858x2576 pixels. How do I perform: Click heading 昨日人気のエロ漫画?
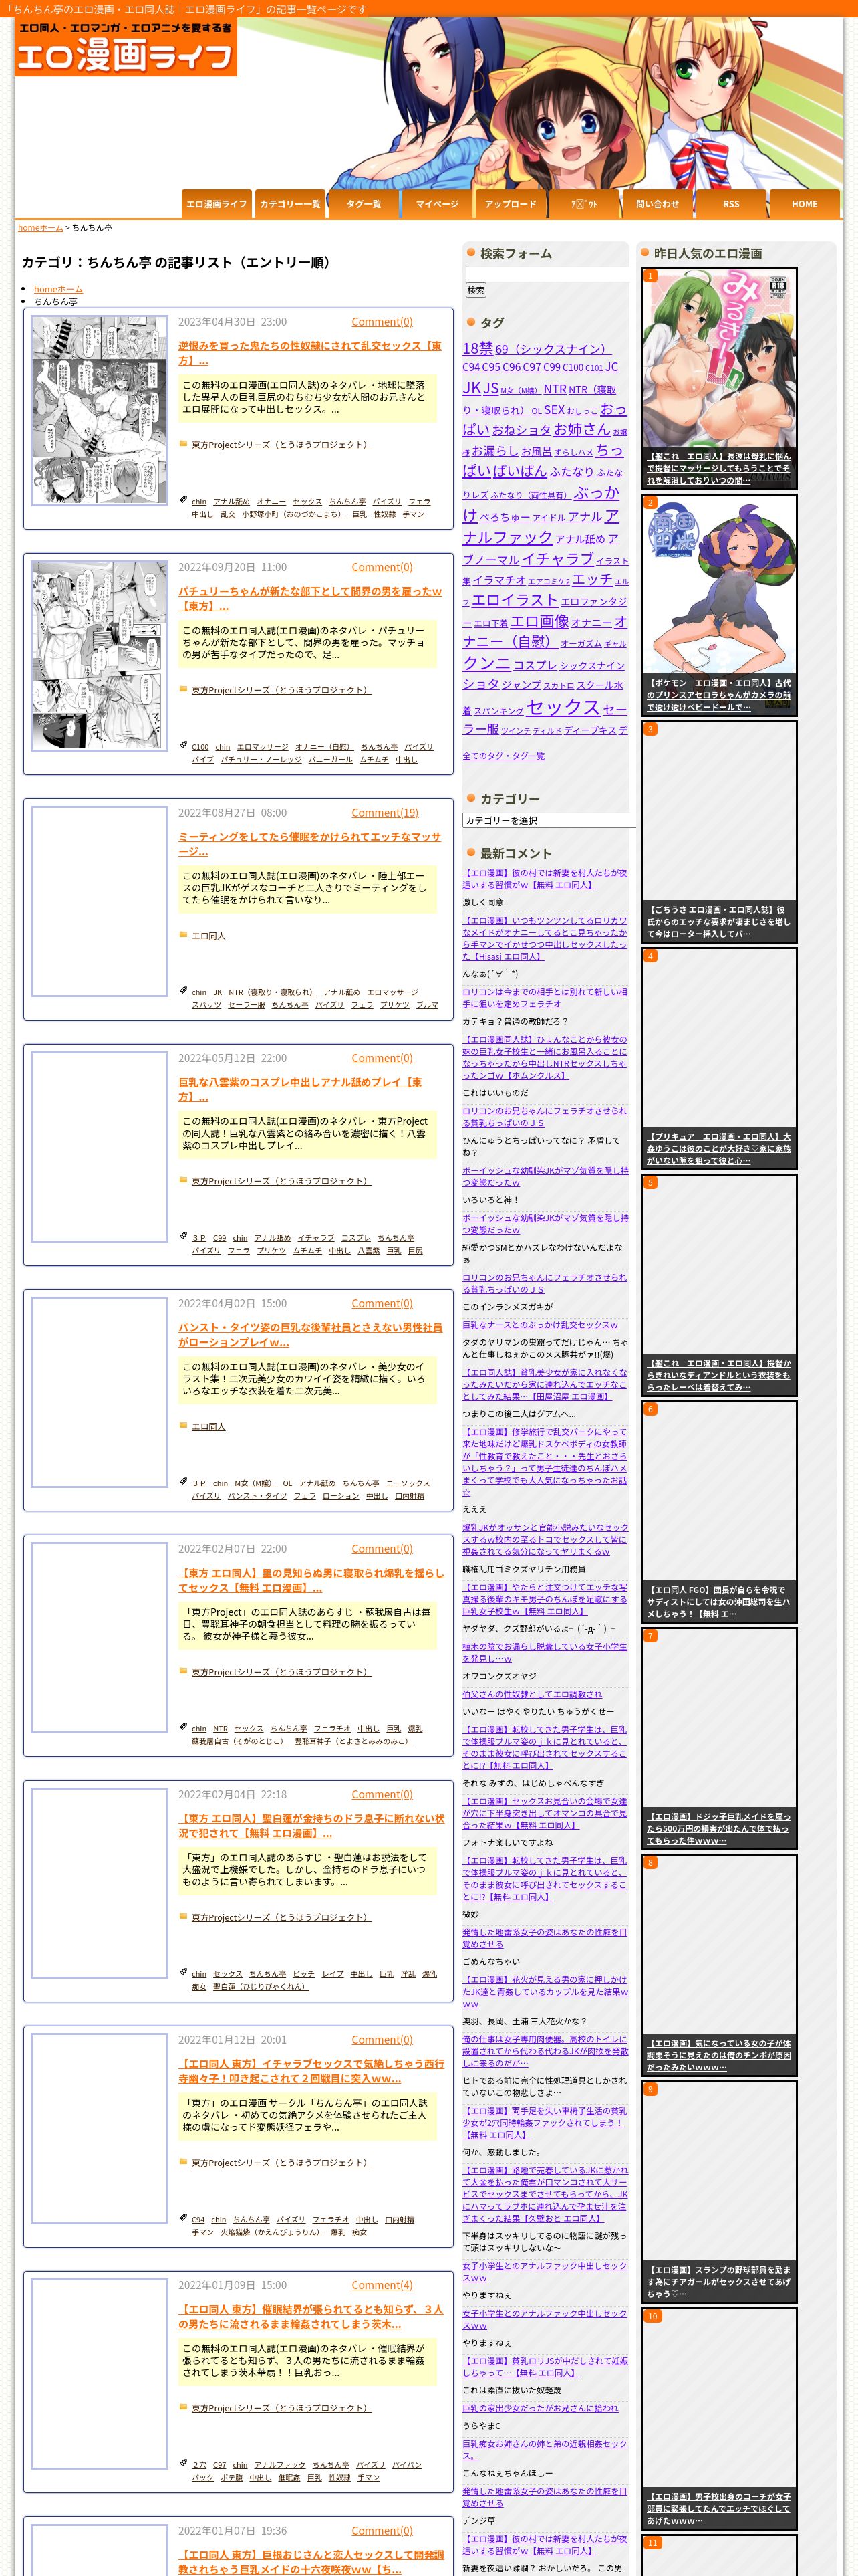pyautogui.click(x=707, y=253)
